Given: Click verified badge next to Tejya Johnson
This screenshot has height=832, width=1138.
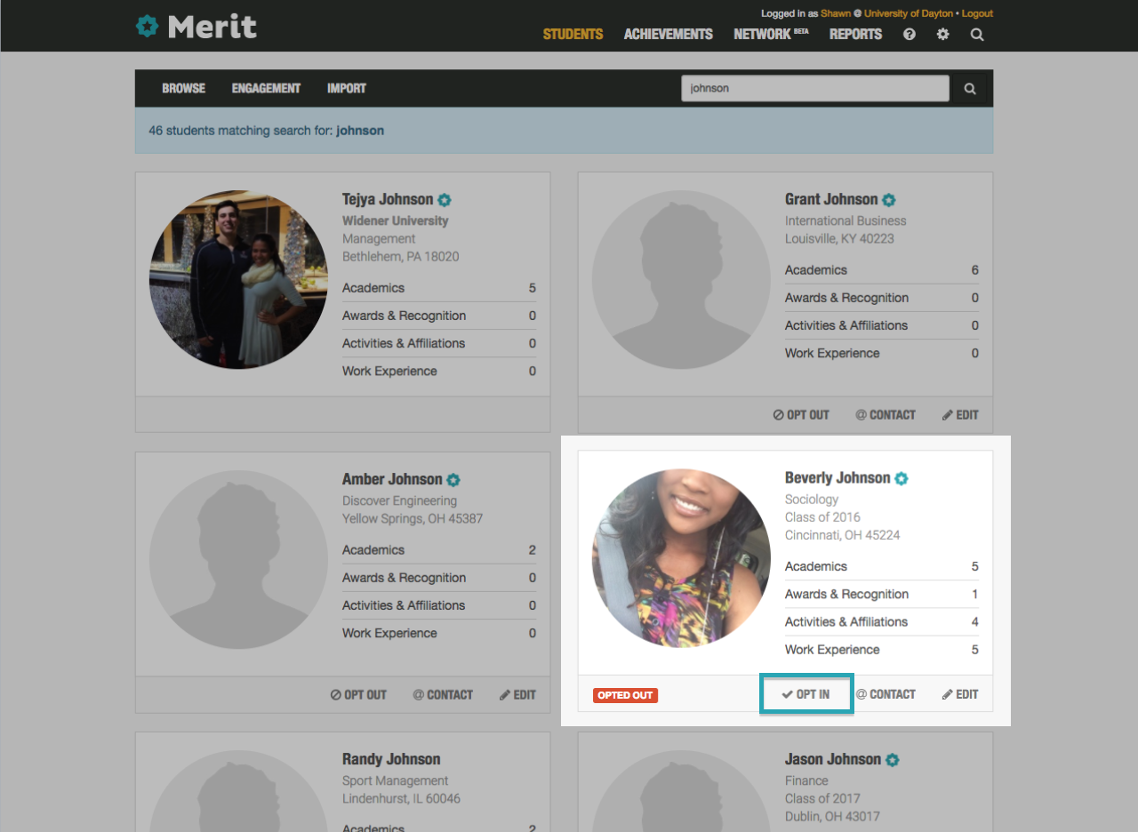Looking at the screenshot, I should (445, 200).
